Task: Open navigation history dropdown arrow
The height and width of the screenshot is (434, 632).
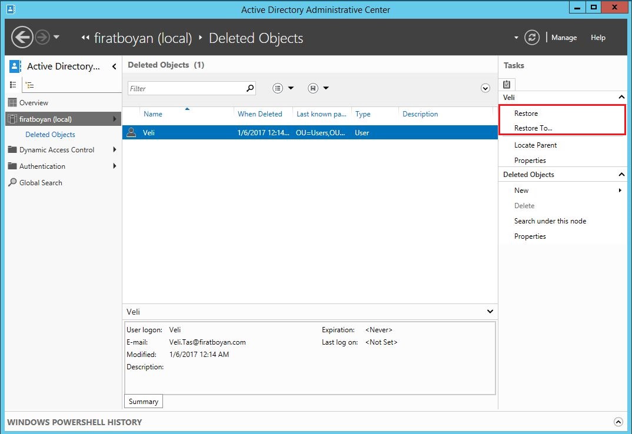Action: coord(56,37)
